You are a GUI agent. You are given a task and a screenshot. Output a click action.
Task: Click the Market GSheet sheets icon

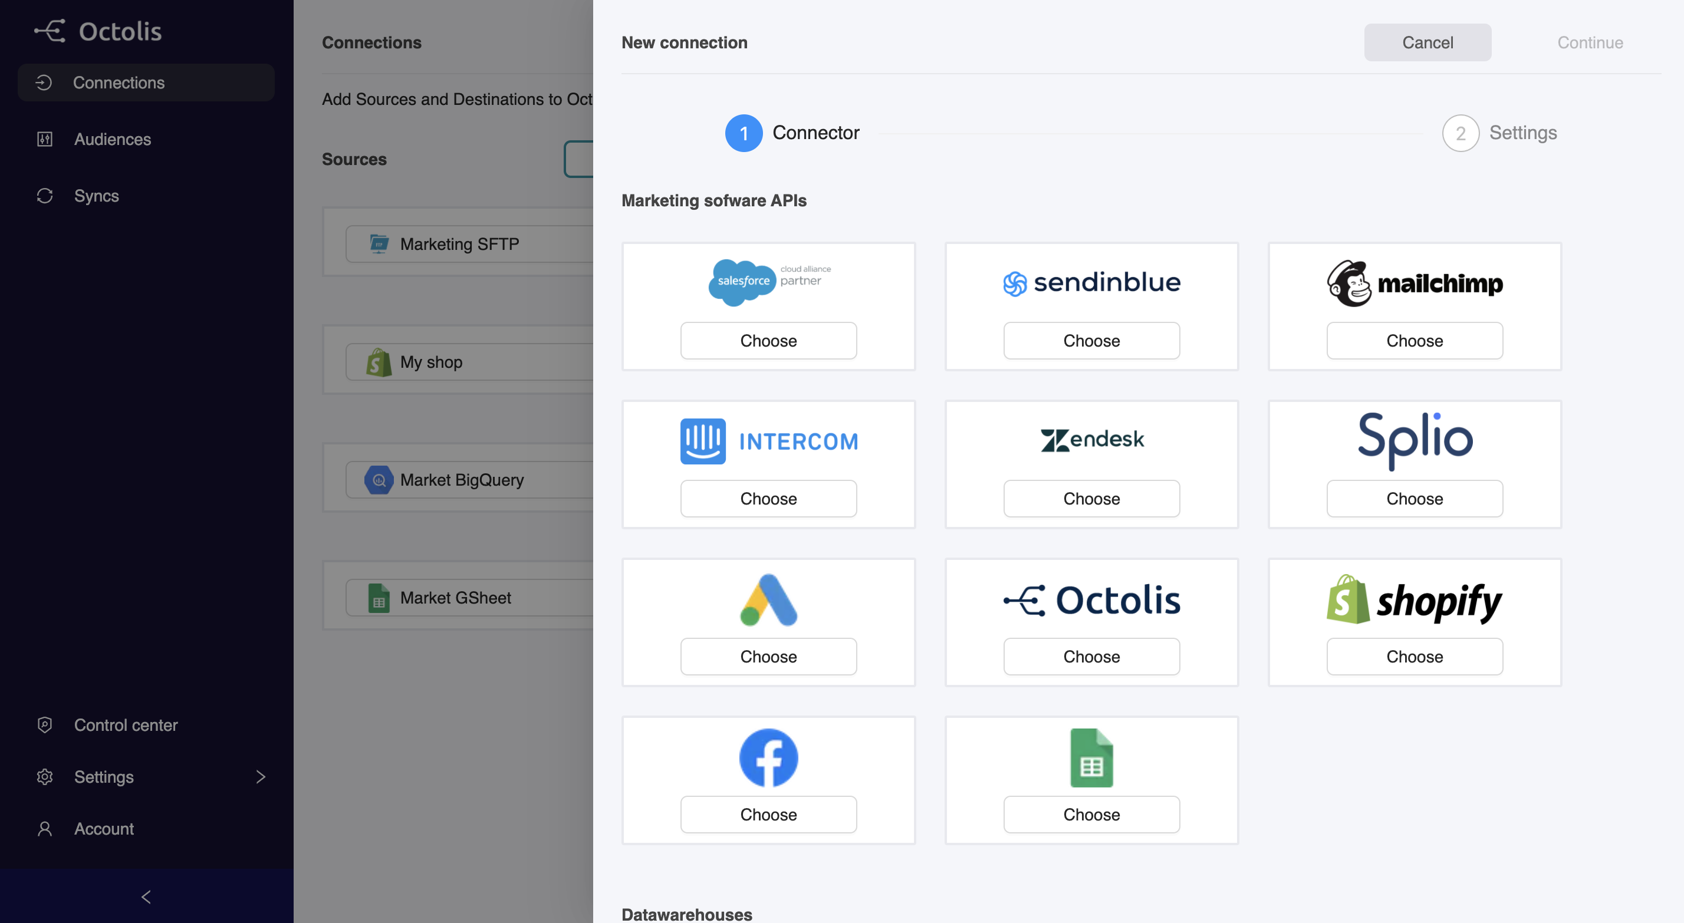coord(379,598)
